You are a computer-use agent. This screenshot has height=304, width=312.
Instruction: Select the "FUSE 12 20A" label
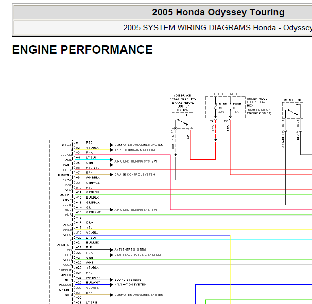(222, 108)
